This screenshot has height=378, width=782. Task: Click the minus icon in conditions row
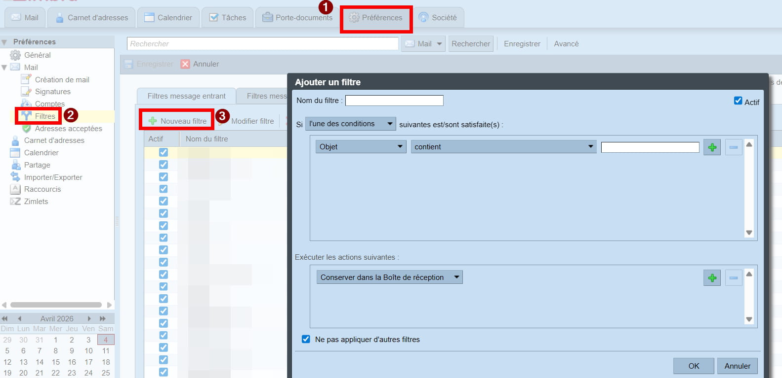[x=733, y=147]
